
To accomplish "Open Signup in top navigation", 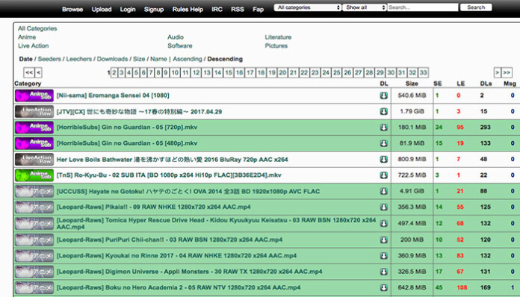I will click(x=154, y=9).
